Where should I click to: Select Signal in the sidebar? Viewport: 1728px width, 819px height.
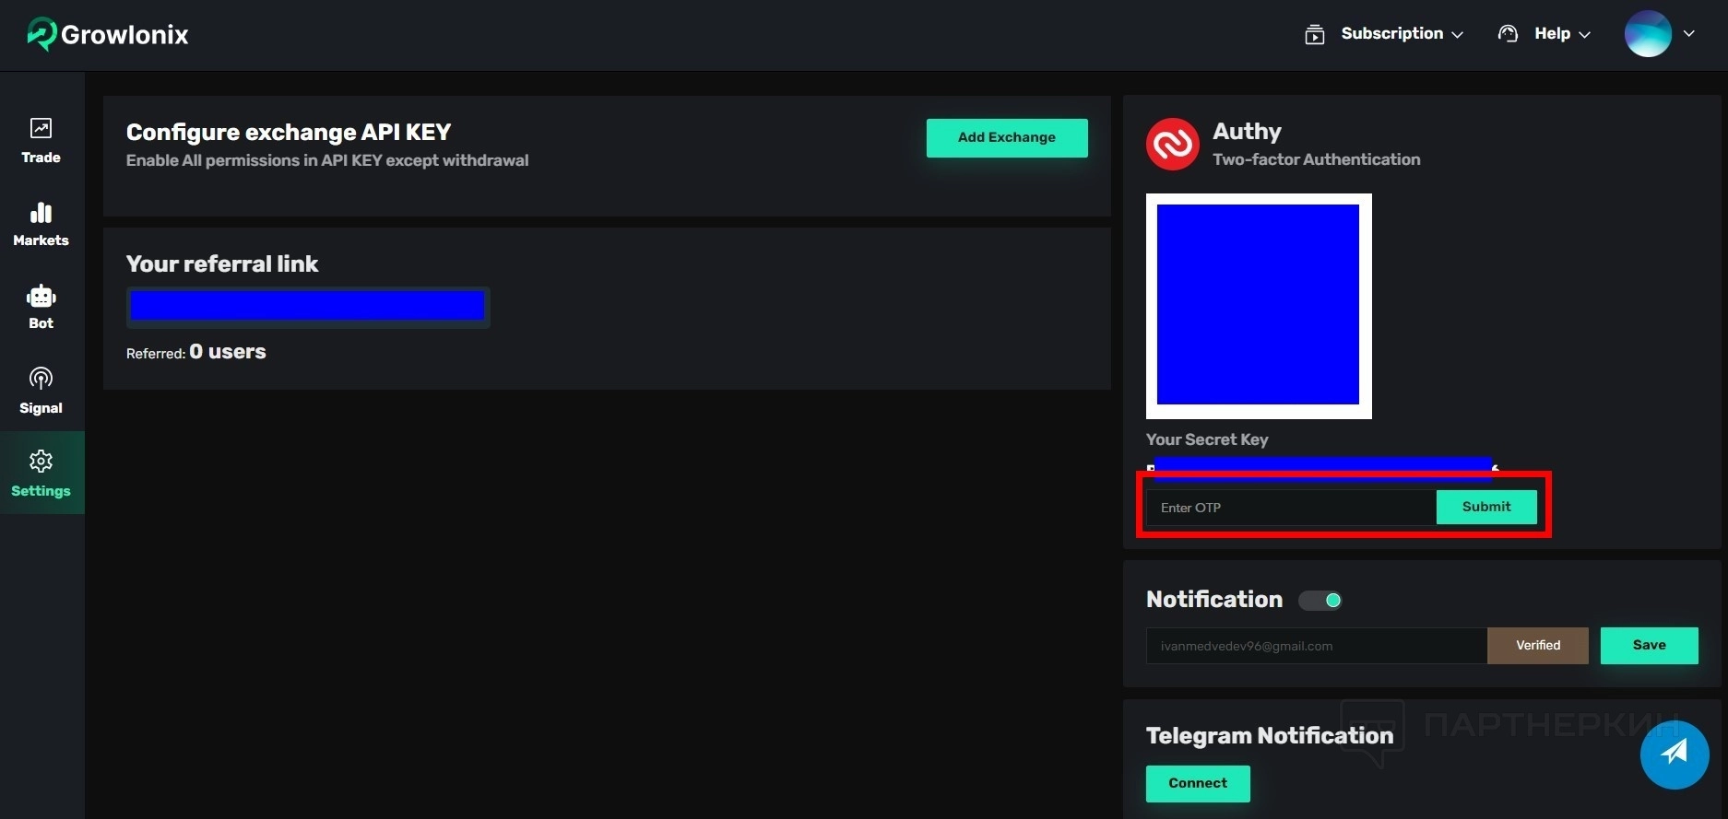tap(41, 392)
